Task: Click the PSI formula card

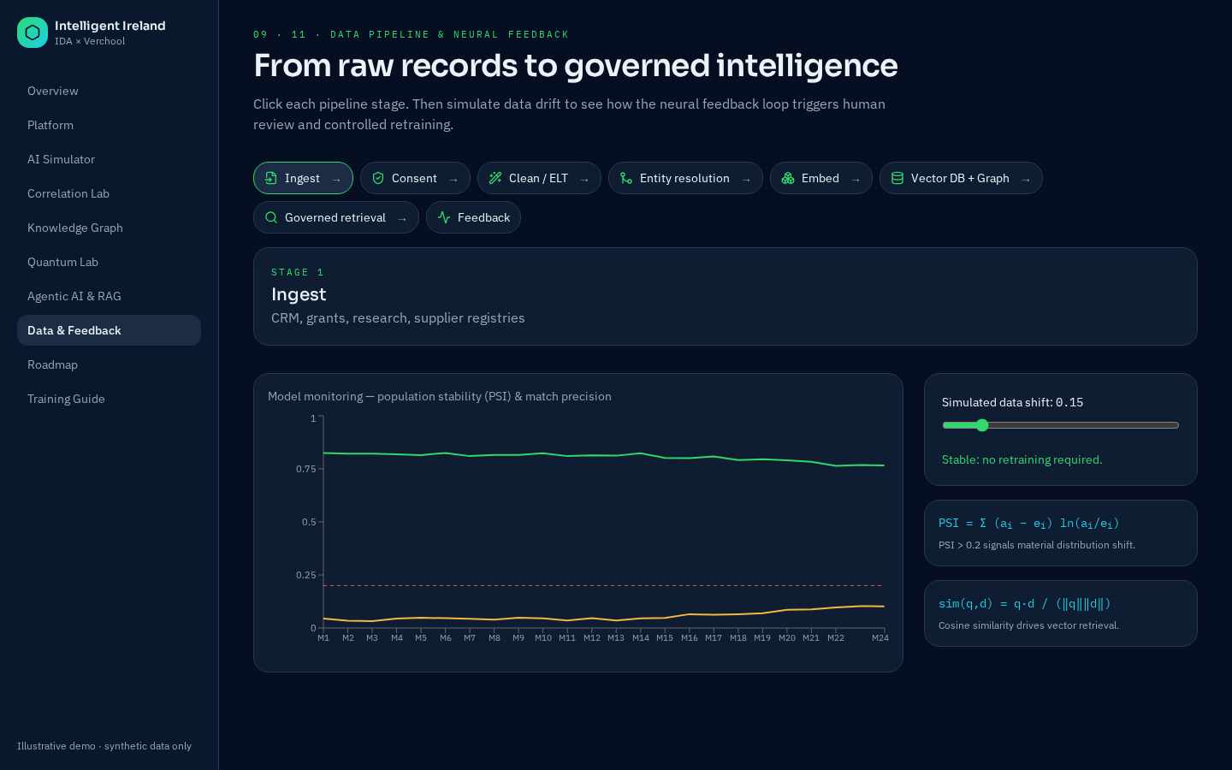Action: (x=1061, y=533)
